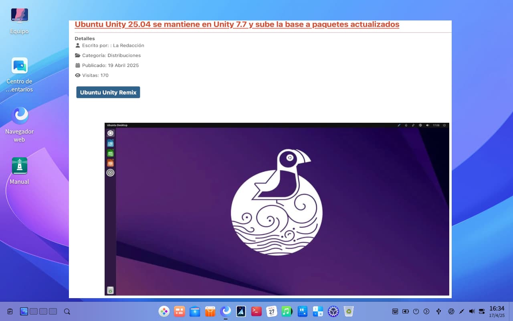Launch Navegador web from the desktop

(19, 125)
